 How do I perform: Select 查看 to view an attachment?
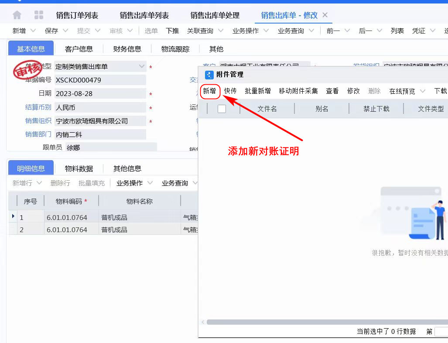pyautogui.click(x=332, y=91)
